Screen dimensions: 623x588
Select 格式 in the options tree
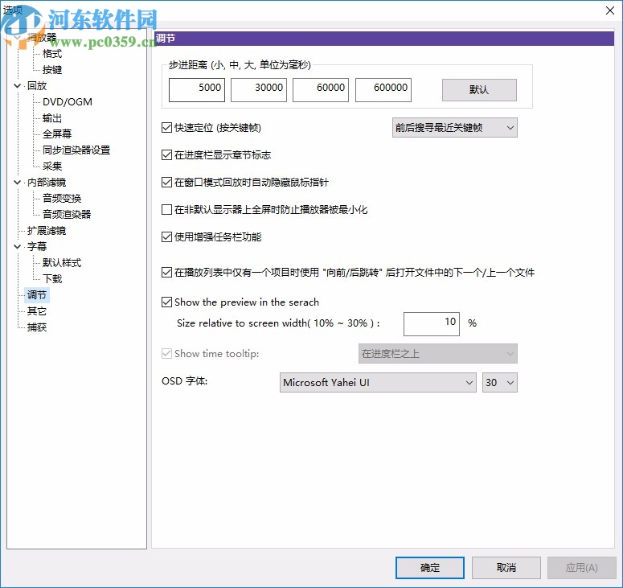point(52,54)
